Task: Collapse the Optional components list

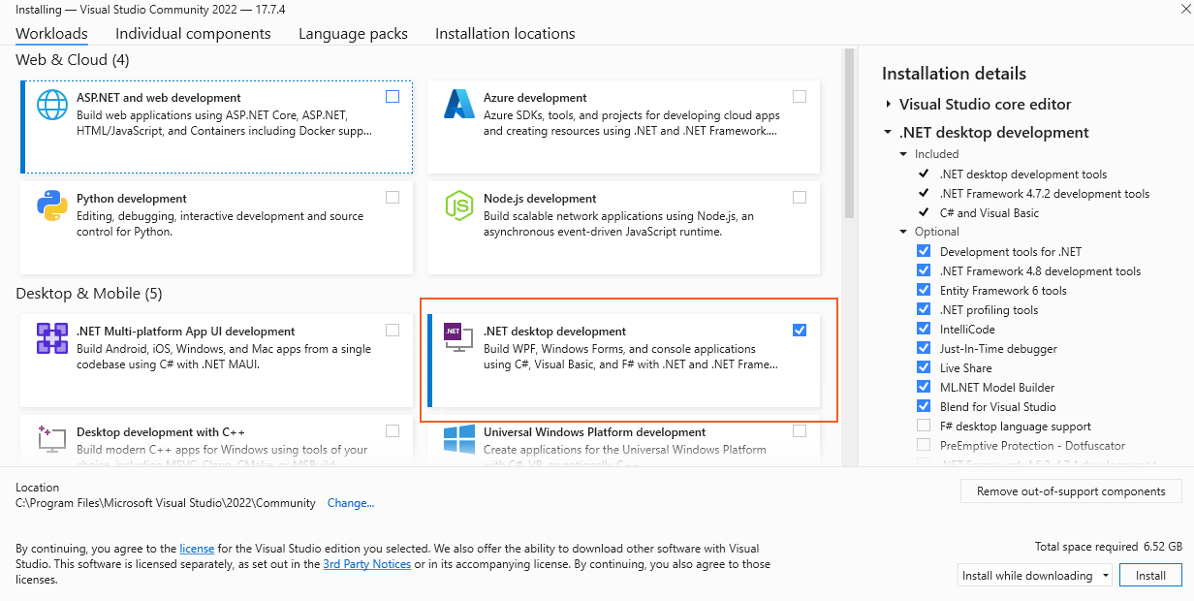Action: coord(903,232)
